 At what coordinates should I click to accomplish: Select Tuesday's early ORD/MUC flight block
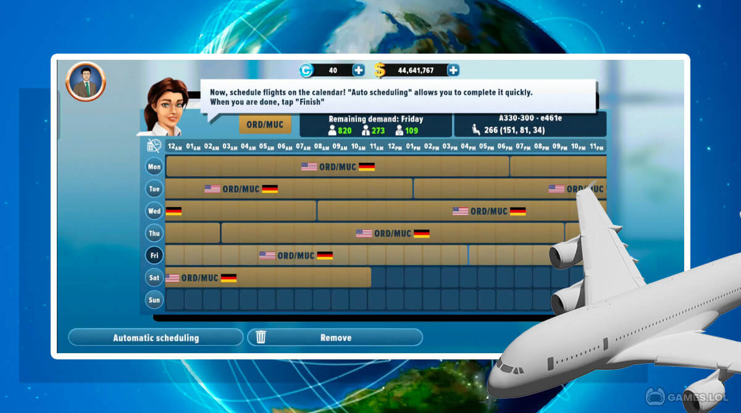pos(289,189)
